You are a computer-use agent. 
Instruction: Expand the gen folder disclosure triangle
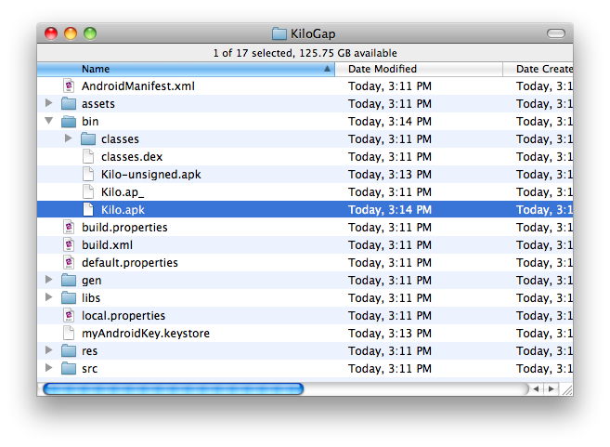(48, 280)
